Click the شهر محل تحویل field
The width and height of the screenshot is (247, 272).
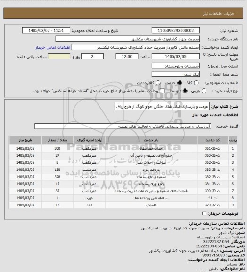(176, 74)
